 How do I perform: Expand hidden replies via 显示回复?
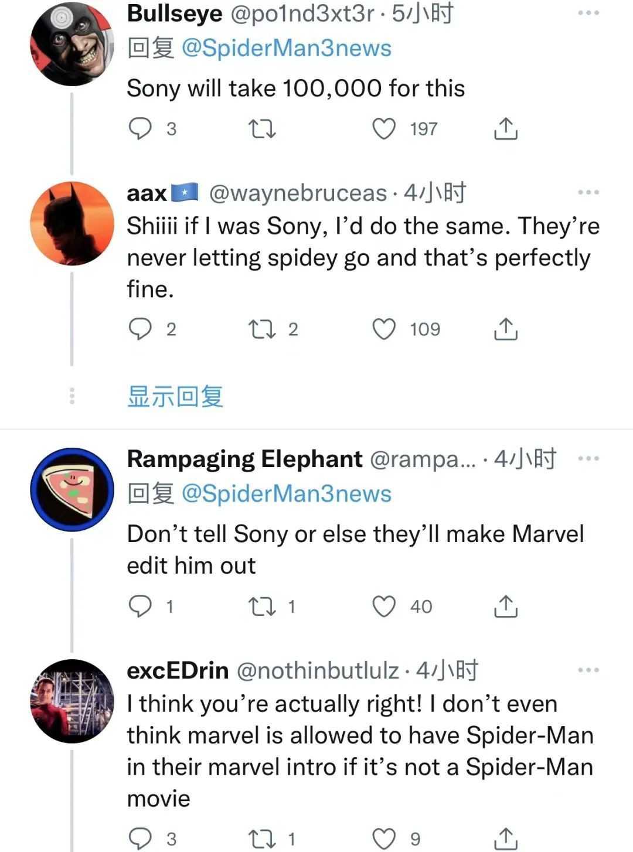coord(175,397)
